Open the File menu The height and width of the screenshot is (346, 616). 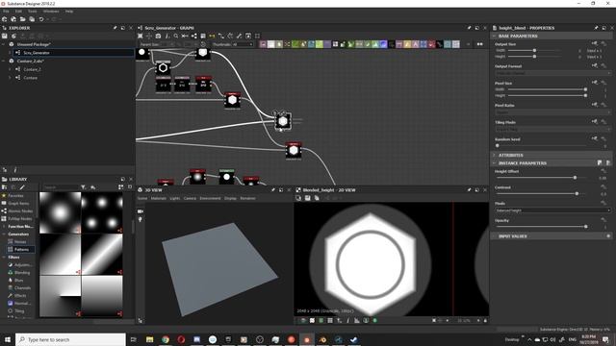coord(6,12)
